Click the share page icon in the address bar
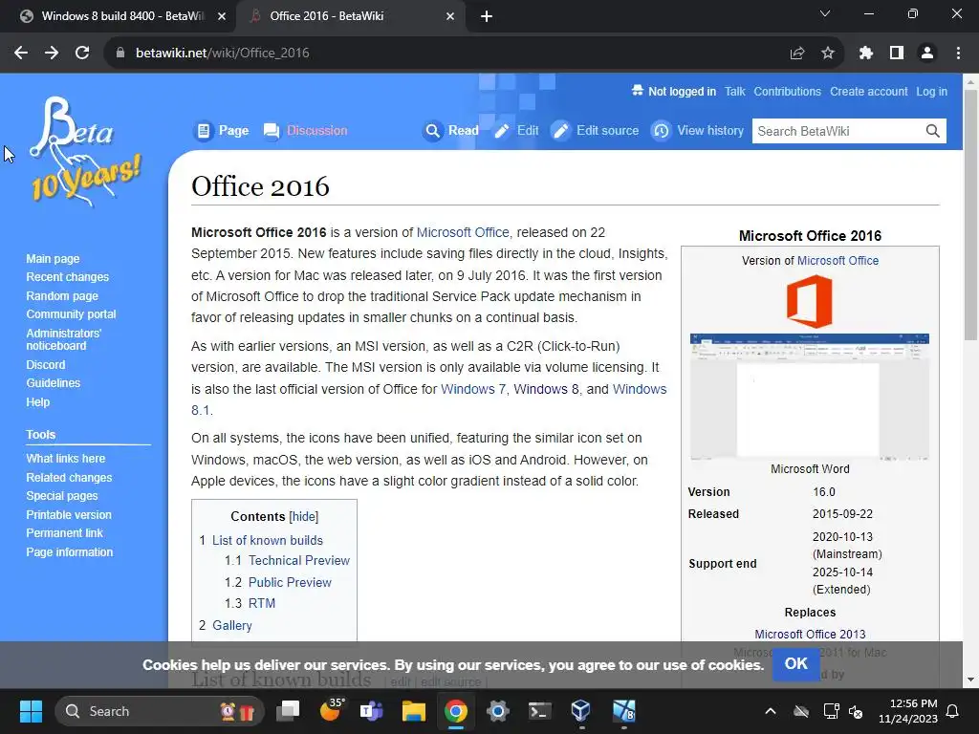979x734 pixels. coord(797,54)
